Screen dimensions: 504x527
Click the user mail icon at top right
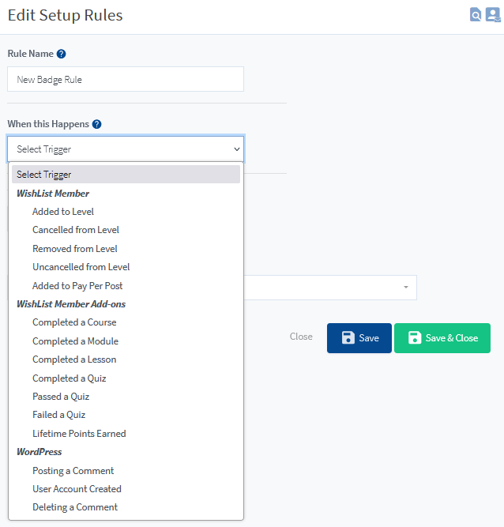(493, 15)
